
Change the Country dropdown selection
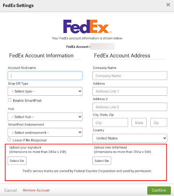(130, 138)
